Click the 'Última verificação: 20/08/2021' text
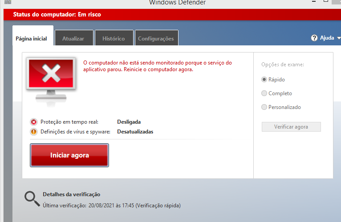Screen dimensions: 341x222 (x=112, y=206)
